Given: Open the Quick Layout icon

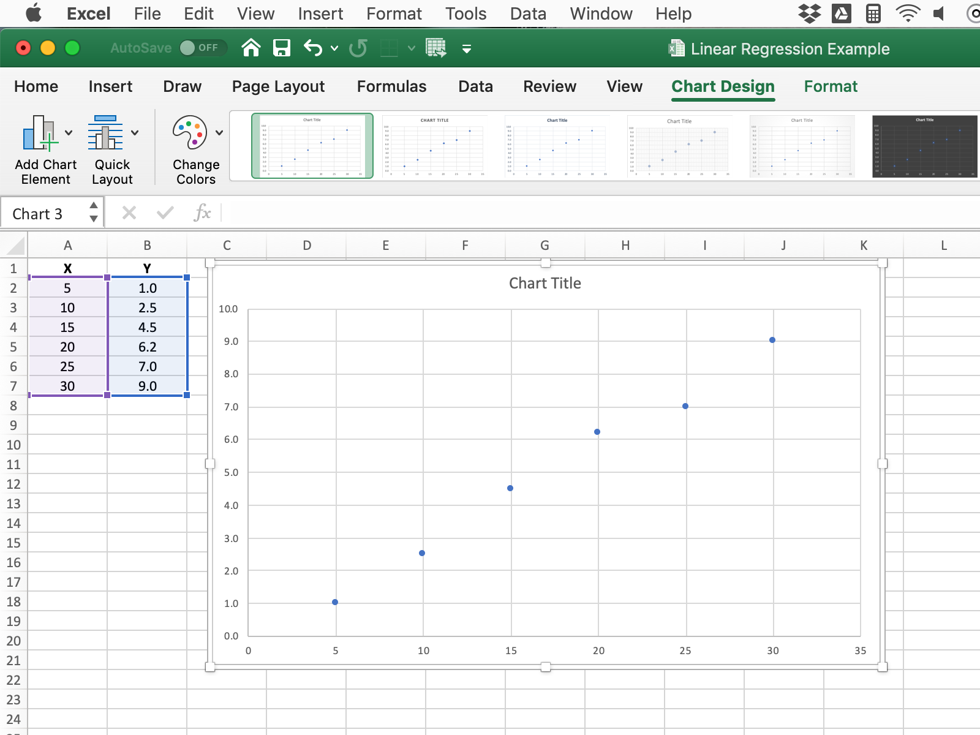Looking at the screenshot, I should click(x=106, y=133).
